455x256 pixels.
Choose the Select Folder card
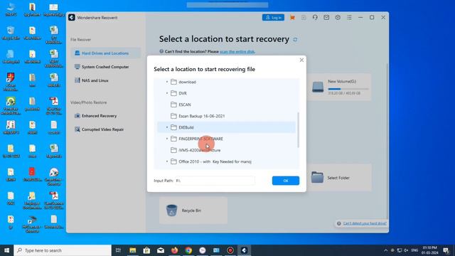(x=339, y=177)
